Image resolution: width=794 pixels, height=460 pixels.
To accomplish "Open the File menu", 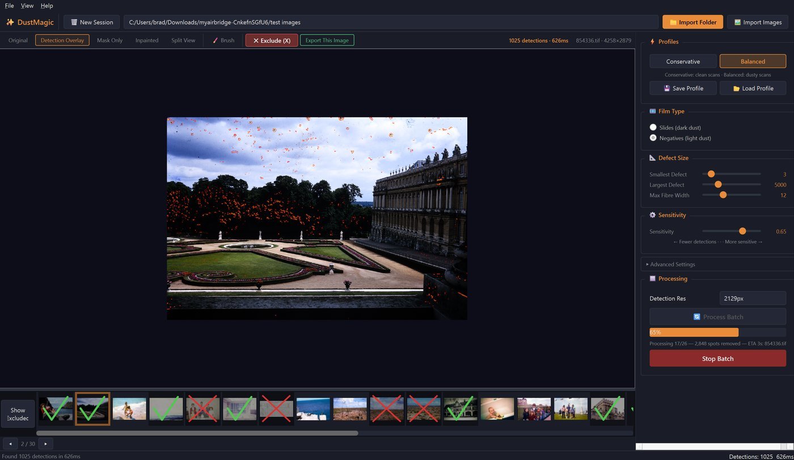I will tap(9, 6).
